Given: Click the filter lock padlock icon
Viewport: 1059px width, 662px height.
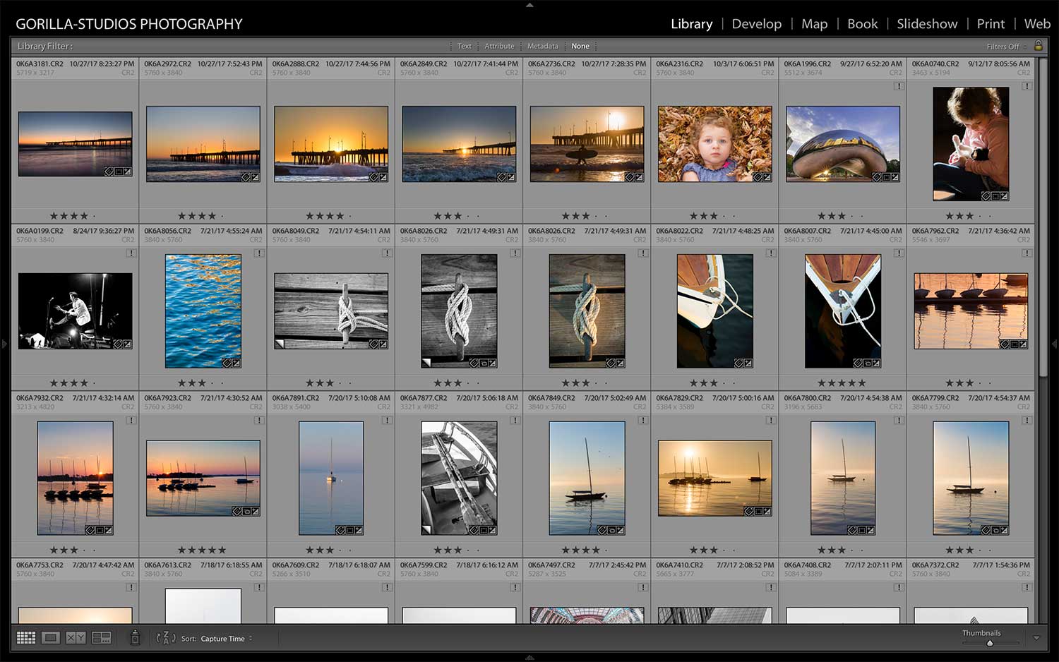Looking at the screenshot, I should pyautogui.click(x=1039, y=46).
